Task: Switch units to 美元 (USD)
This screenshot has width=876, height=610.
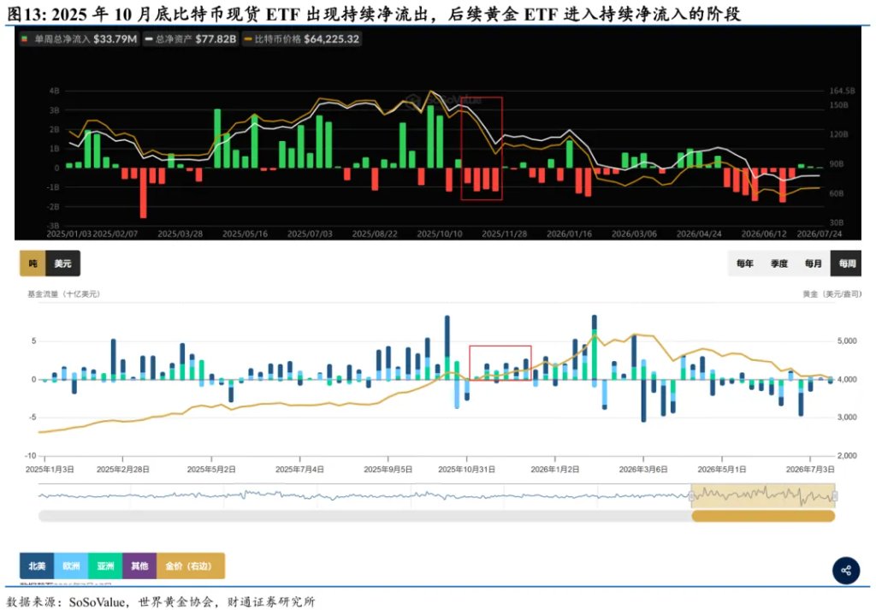Action: pyautogui.click(x=63, y=264)
